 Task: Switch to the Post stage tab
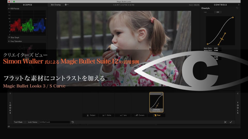(157, 115)
